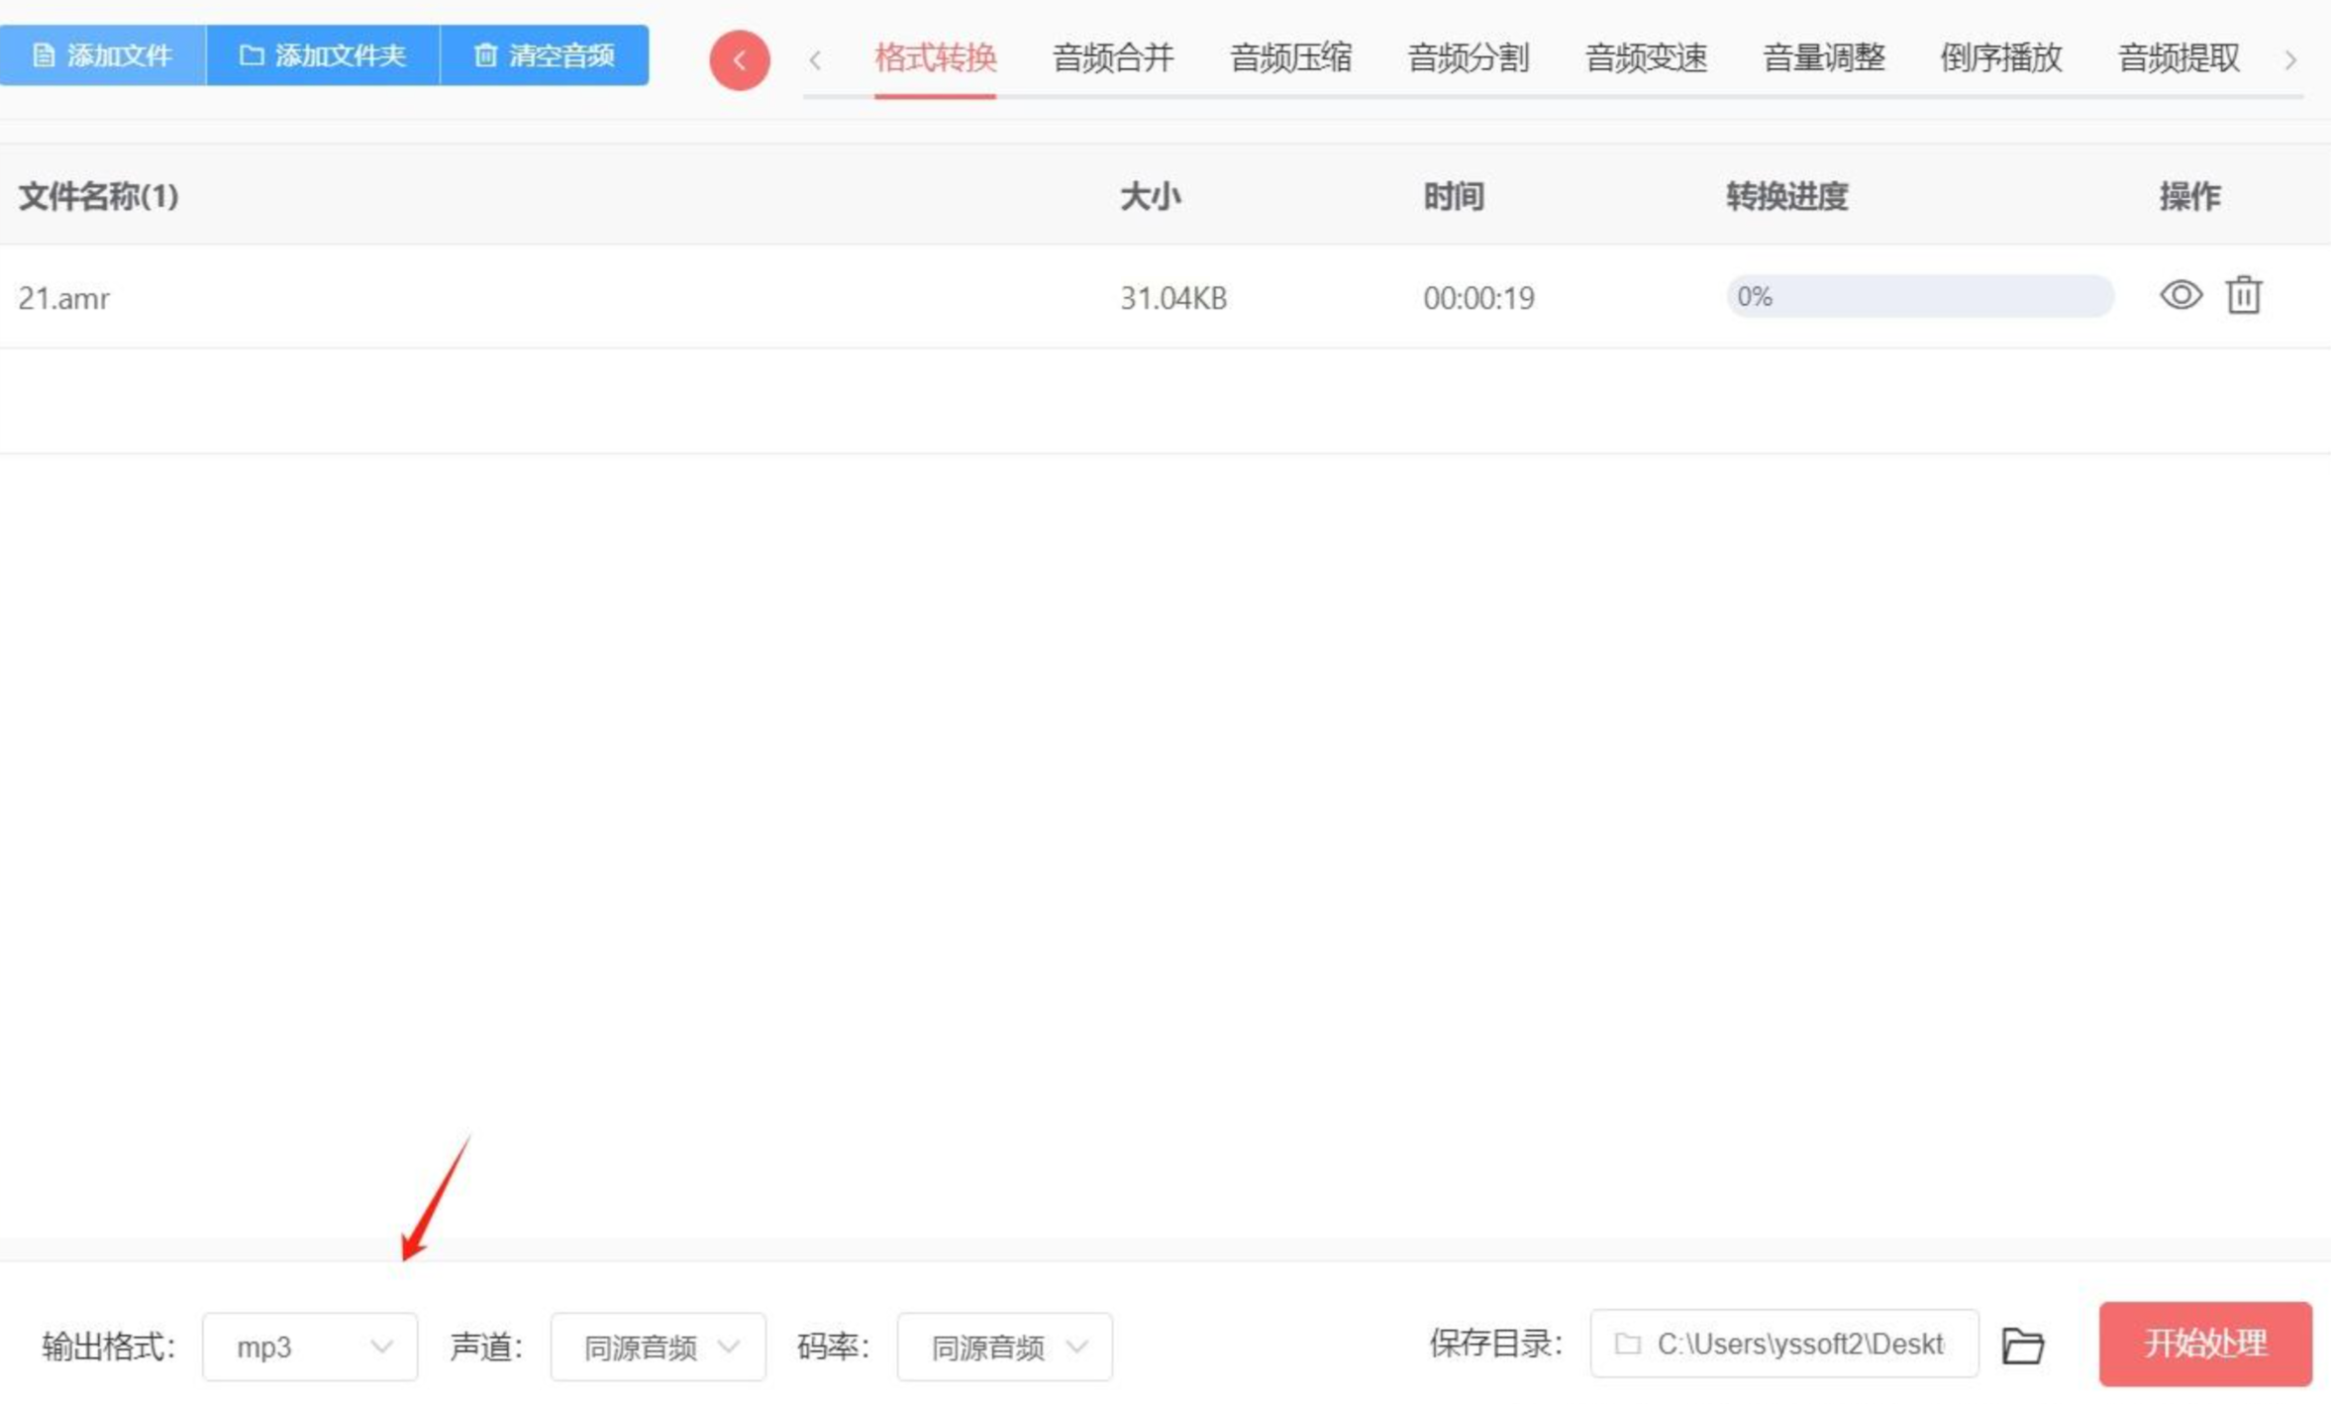Click the 开始处理 button
2331x1404 pixels.
tap(2205, 1344)
